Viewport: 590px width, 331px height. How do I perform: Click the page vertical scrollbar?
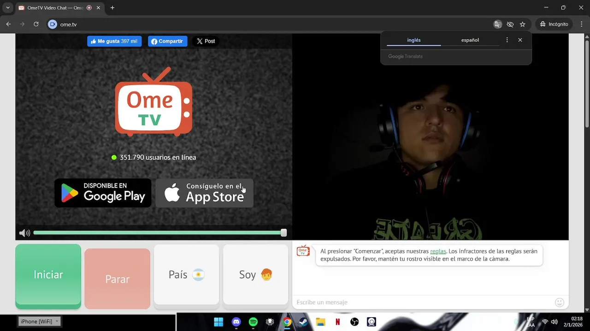(x=587, y=83)
